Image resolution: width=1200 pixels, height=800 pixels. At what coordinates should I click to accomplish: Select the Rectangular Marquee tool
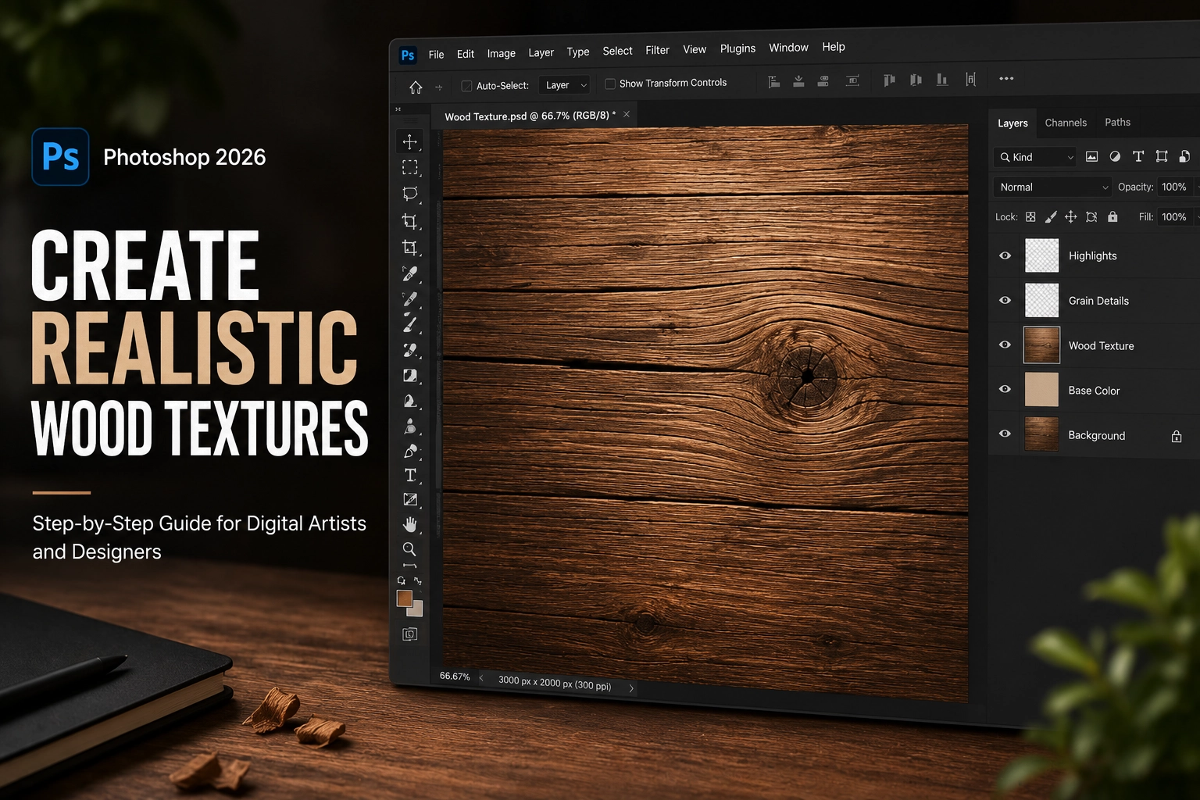click(x=409, y=167)
